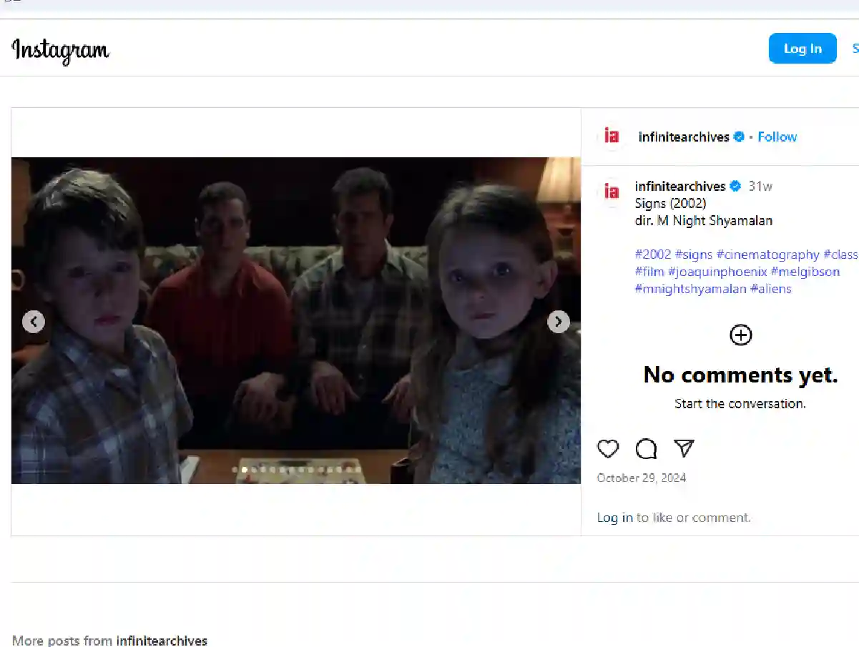This screenshot has height=647, width=859.
Task: Click the October 29, 2024 date
Action: click(x=642, y=478)
